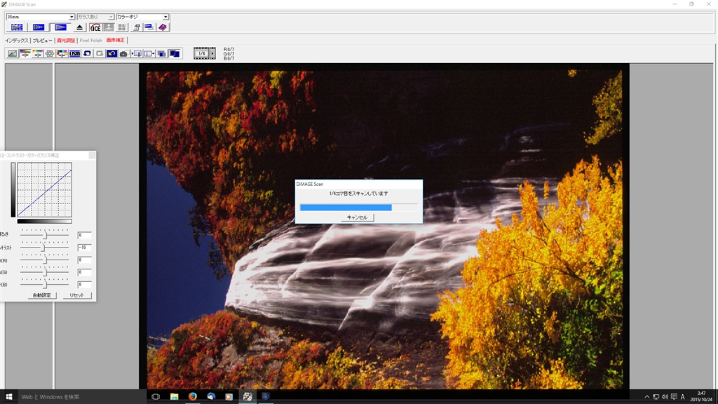Screen dimensions: 718x404
Task: Open the 35mm film format dropdown
Action: [40, 17]
